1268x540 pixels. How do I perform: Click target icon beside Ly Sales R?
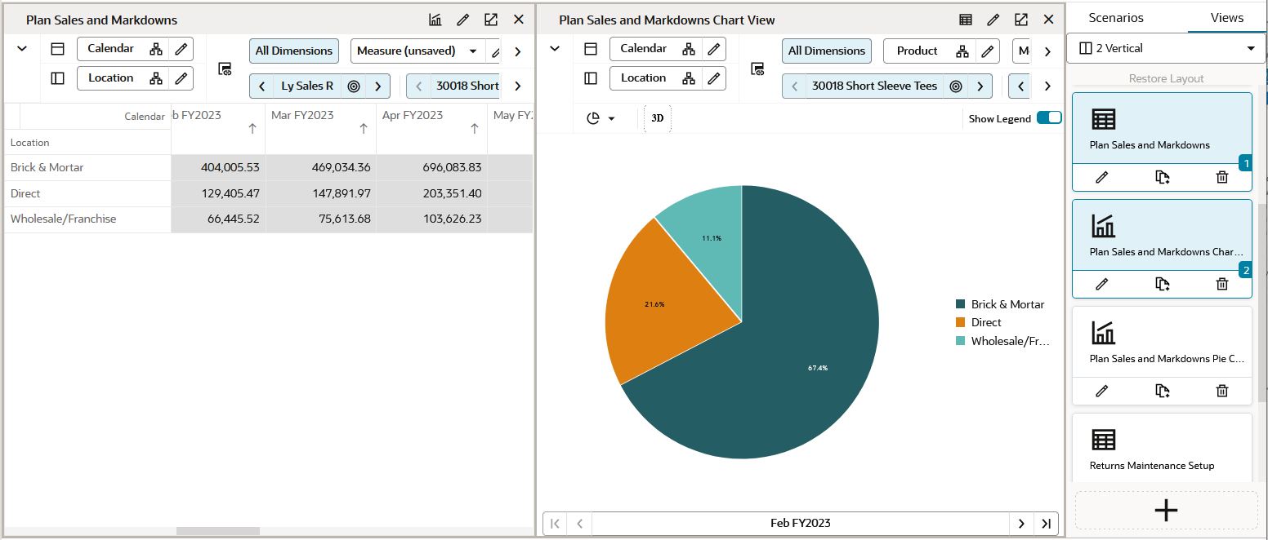354,86
